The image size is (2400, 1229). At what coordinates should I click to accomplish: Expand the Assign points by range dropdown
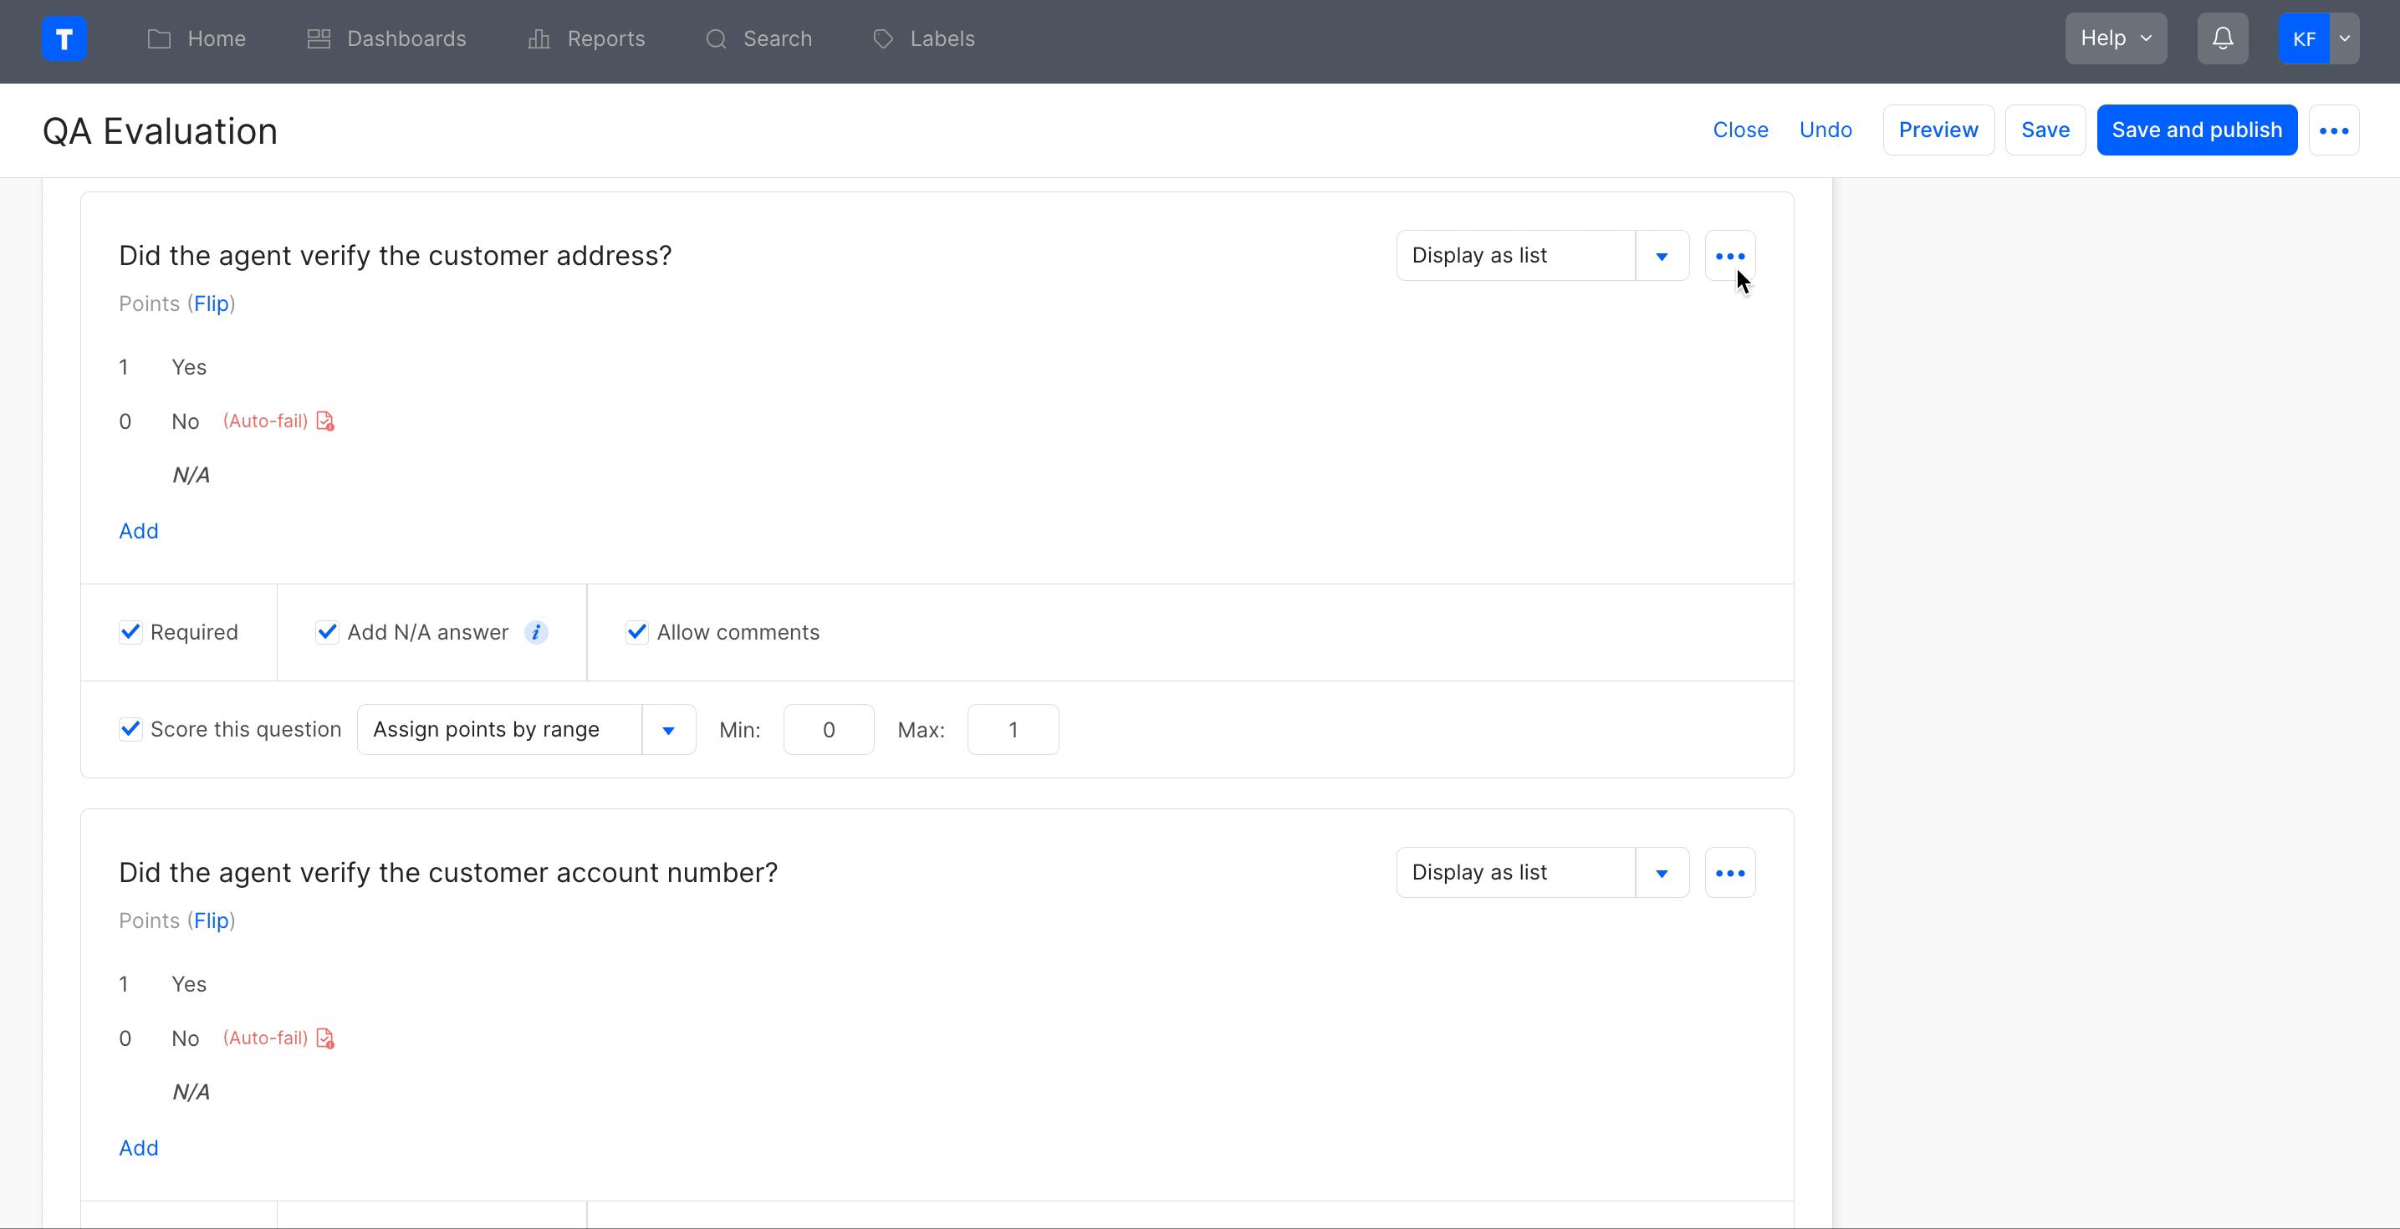(x=668, y=730)
